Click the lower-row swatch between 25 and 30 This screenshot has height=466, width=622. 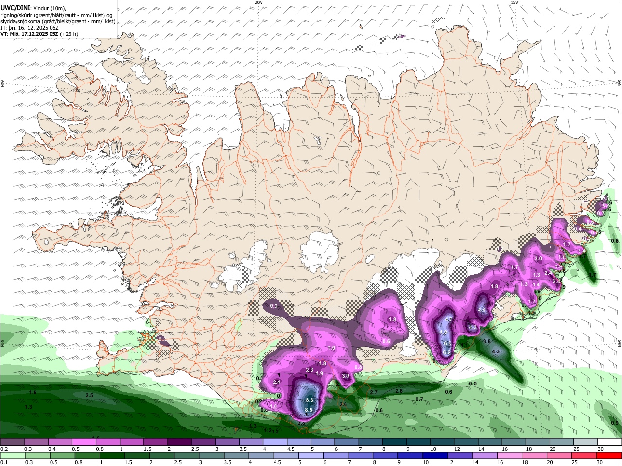click(x=584, y=455)
